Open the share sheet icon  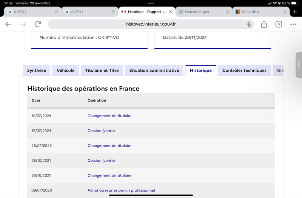point(264,24)
